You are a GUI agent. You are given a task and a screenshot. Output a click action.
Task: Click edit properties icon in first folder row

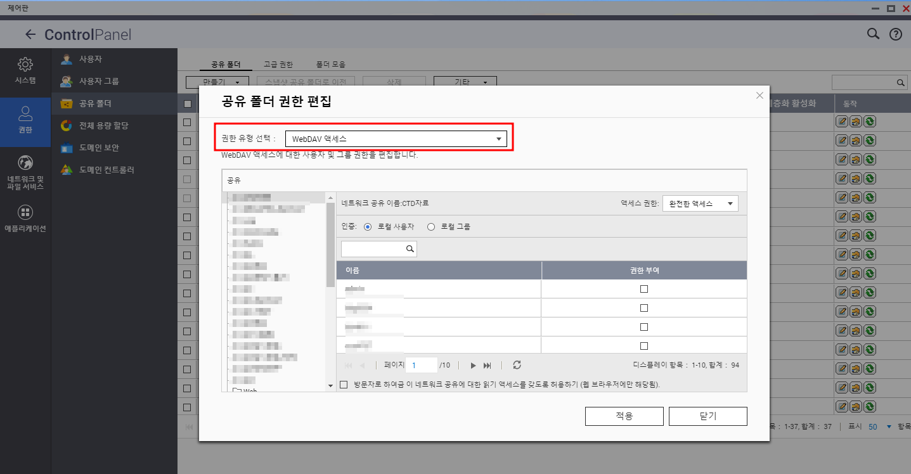[x=842, y=122]
